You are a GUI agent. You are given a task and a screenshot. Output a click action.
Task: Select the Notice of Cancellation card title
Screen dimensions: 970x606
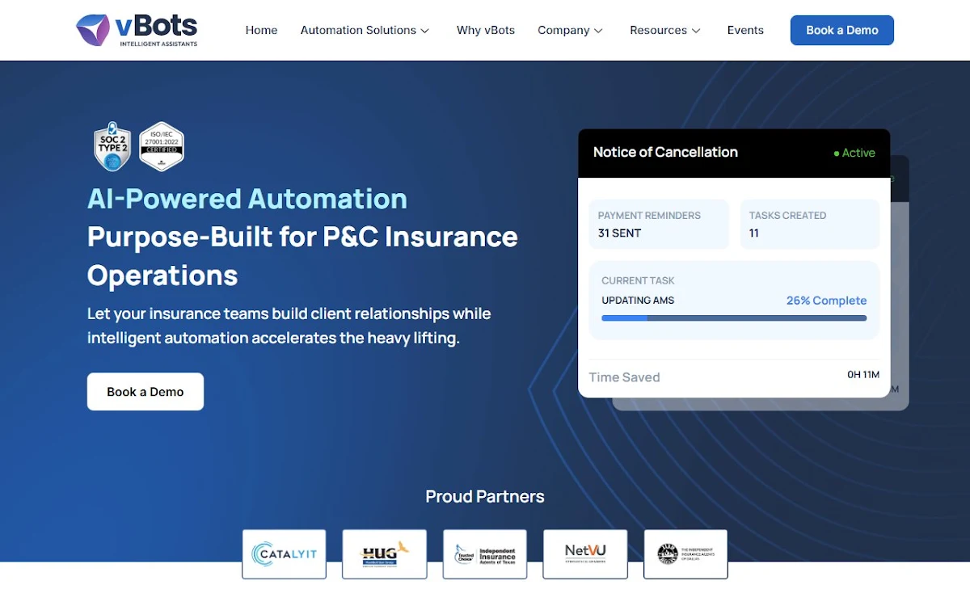click(665, 152)
